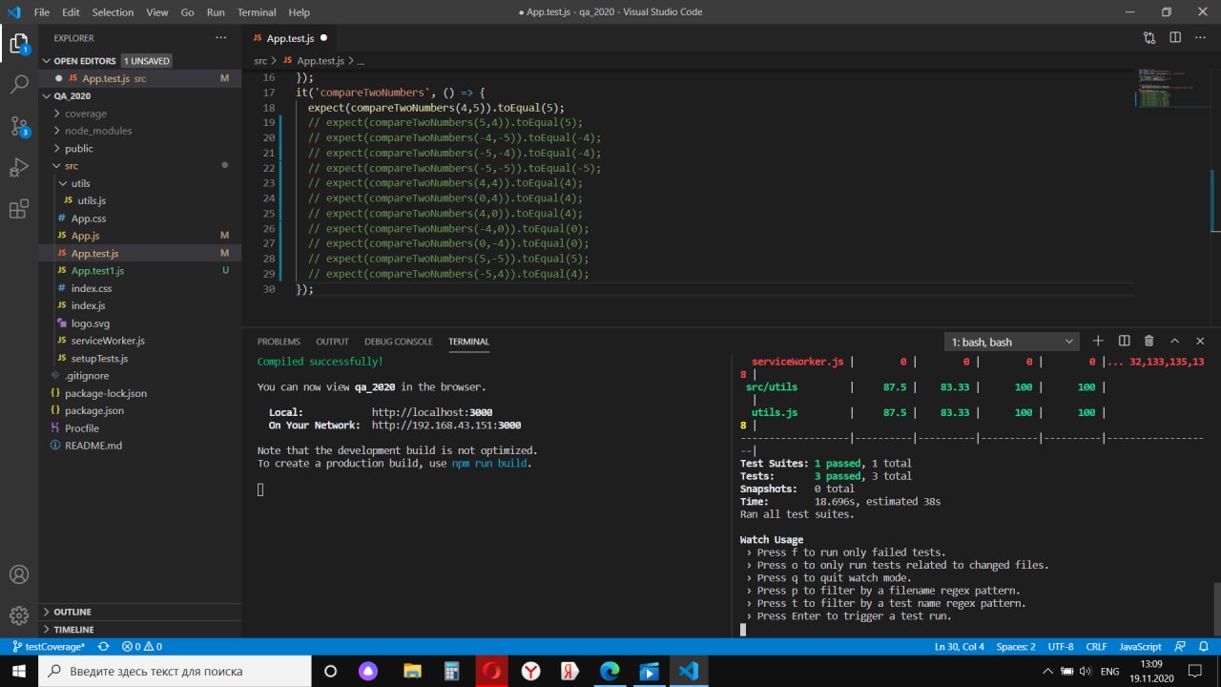Viewport: 1221px width, 687px height.
Task: Open Opera browser from taskbar
Action: [x=492, y=671]
